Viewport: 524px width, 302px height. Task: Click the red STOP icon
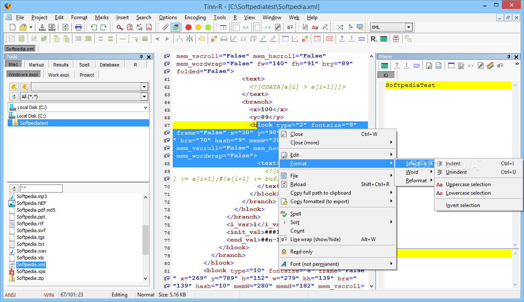coord(329,39)
